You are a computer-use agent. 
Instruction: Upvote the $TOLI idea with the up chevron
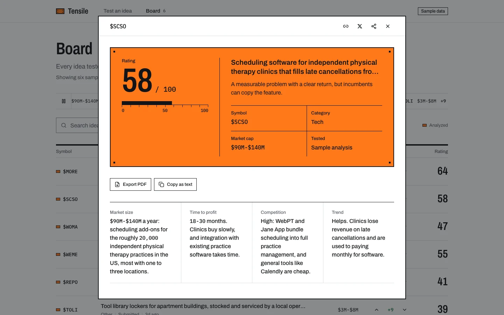pos(377,310)
